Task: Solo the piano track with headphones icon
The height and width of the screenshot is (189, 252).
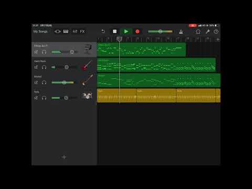Action: click(x=44, y=52)
